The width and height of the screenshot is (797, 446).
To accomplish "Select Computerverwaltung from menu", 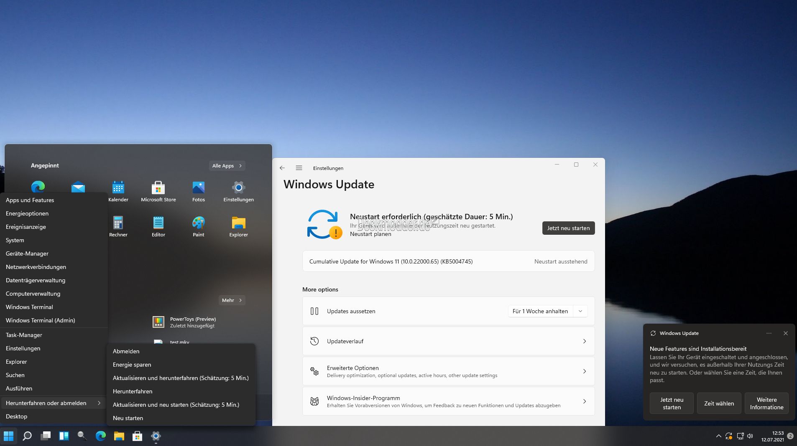I will pyautogui.click(x=54, y=294).
